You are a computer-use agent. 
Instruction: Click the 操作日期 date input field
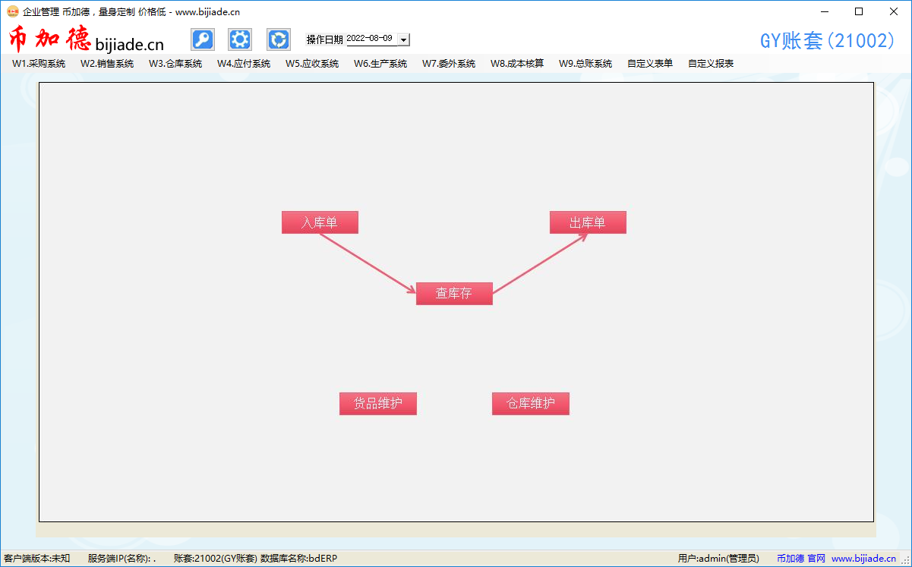click(370, 39)
